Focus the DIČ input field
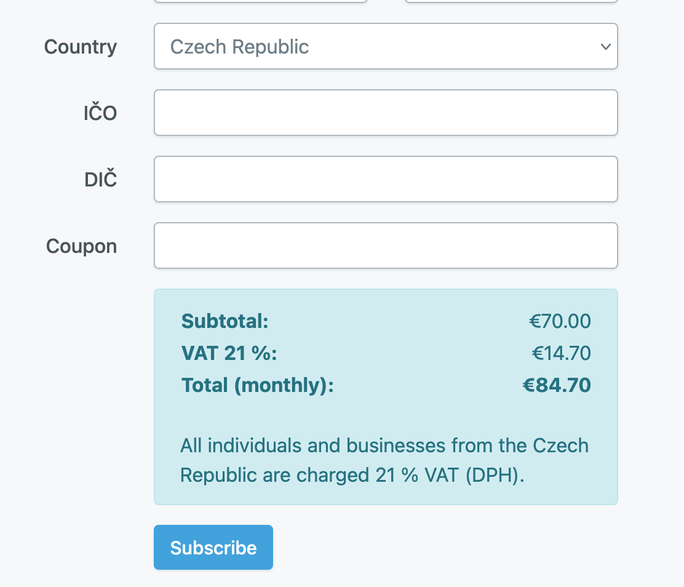Screen dimensions: 684x587 386,179
